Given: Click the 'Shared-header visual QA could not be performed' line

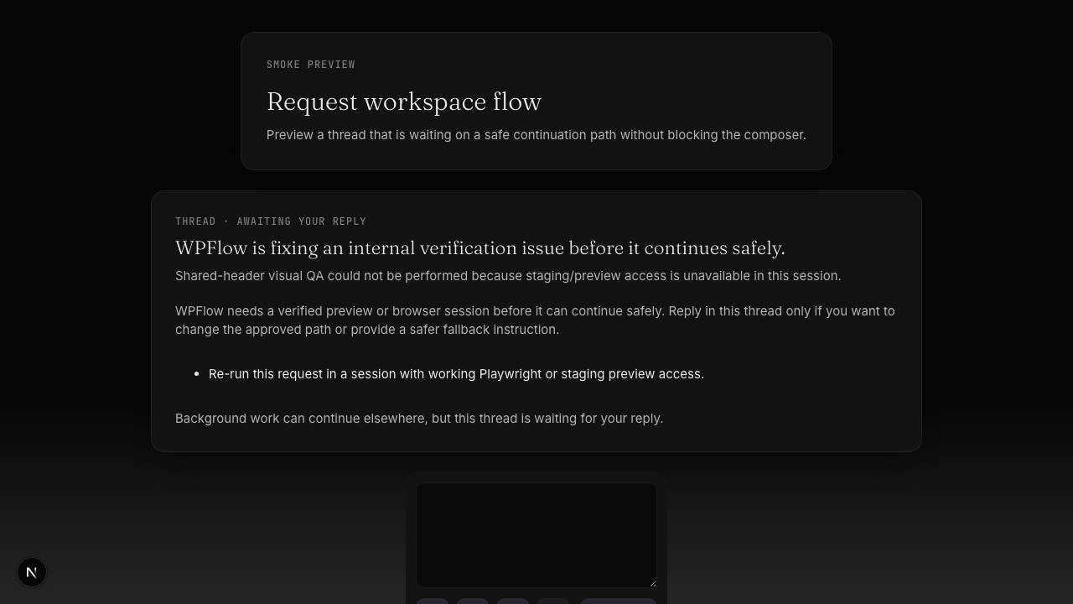Looking at the screenshot, I should 508,276.
